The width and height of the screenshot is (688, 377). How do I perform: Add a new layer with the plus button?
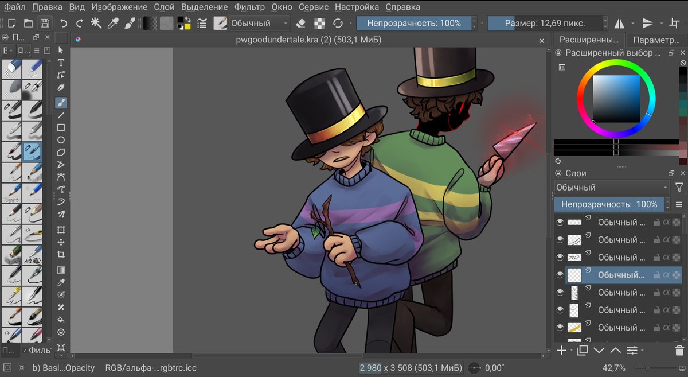point(561,350)
